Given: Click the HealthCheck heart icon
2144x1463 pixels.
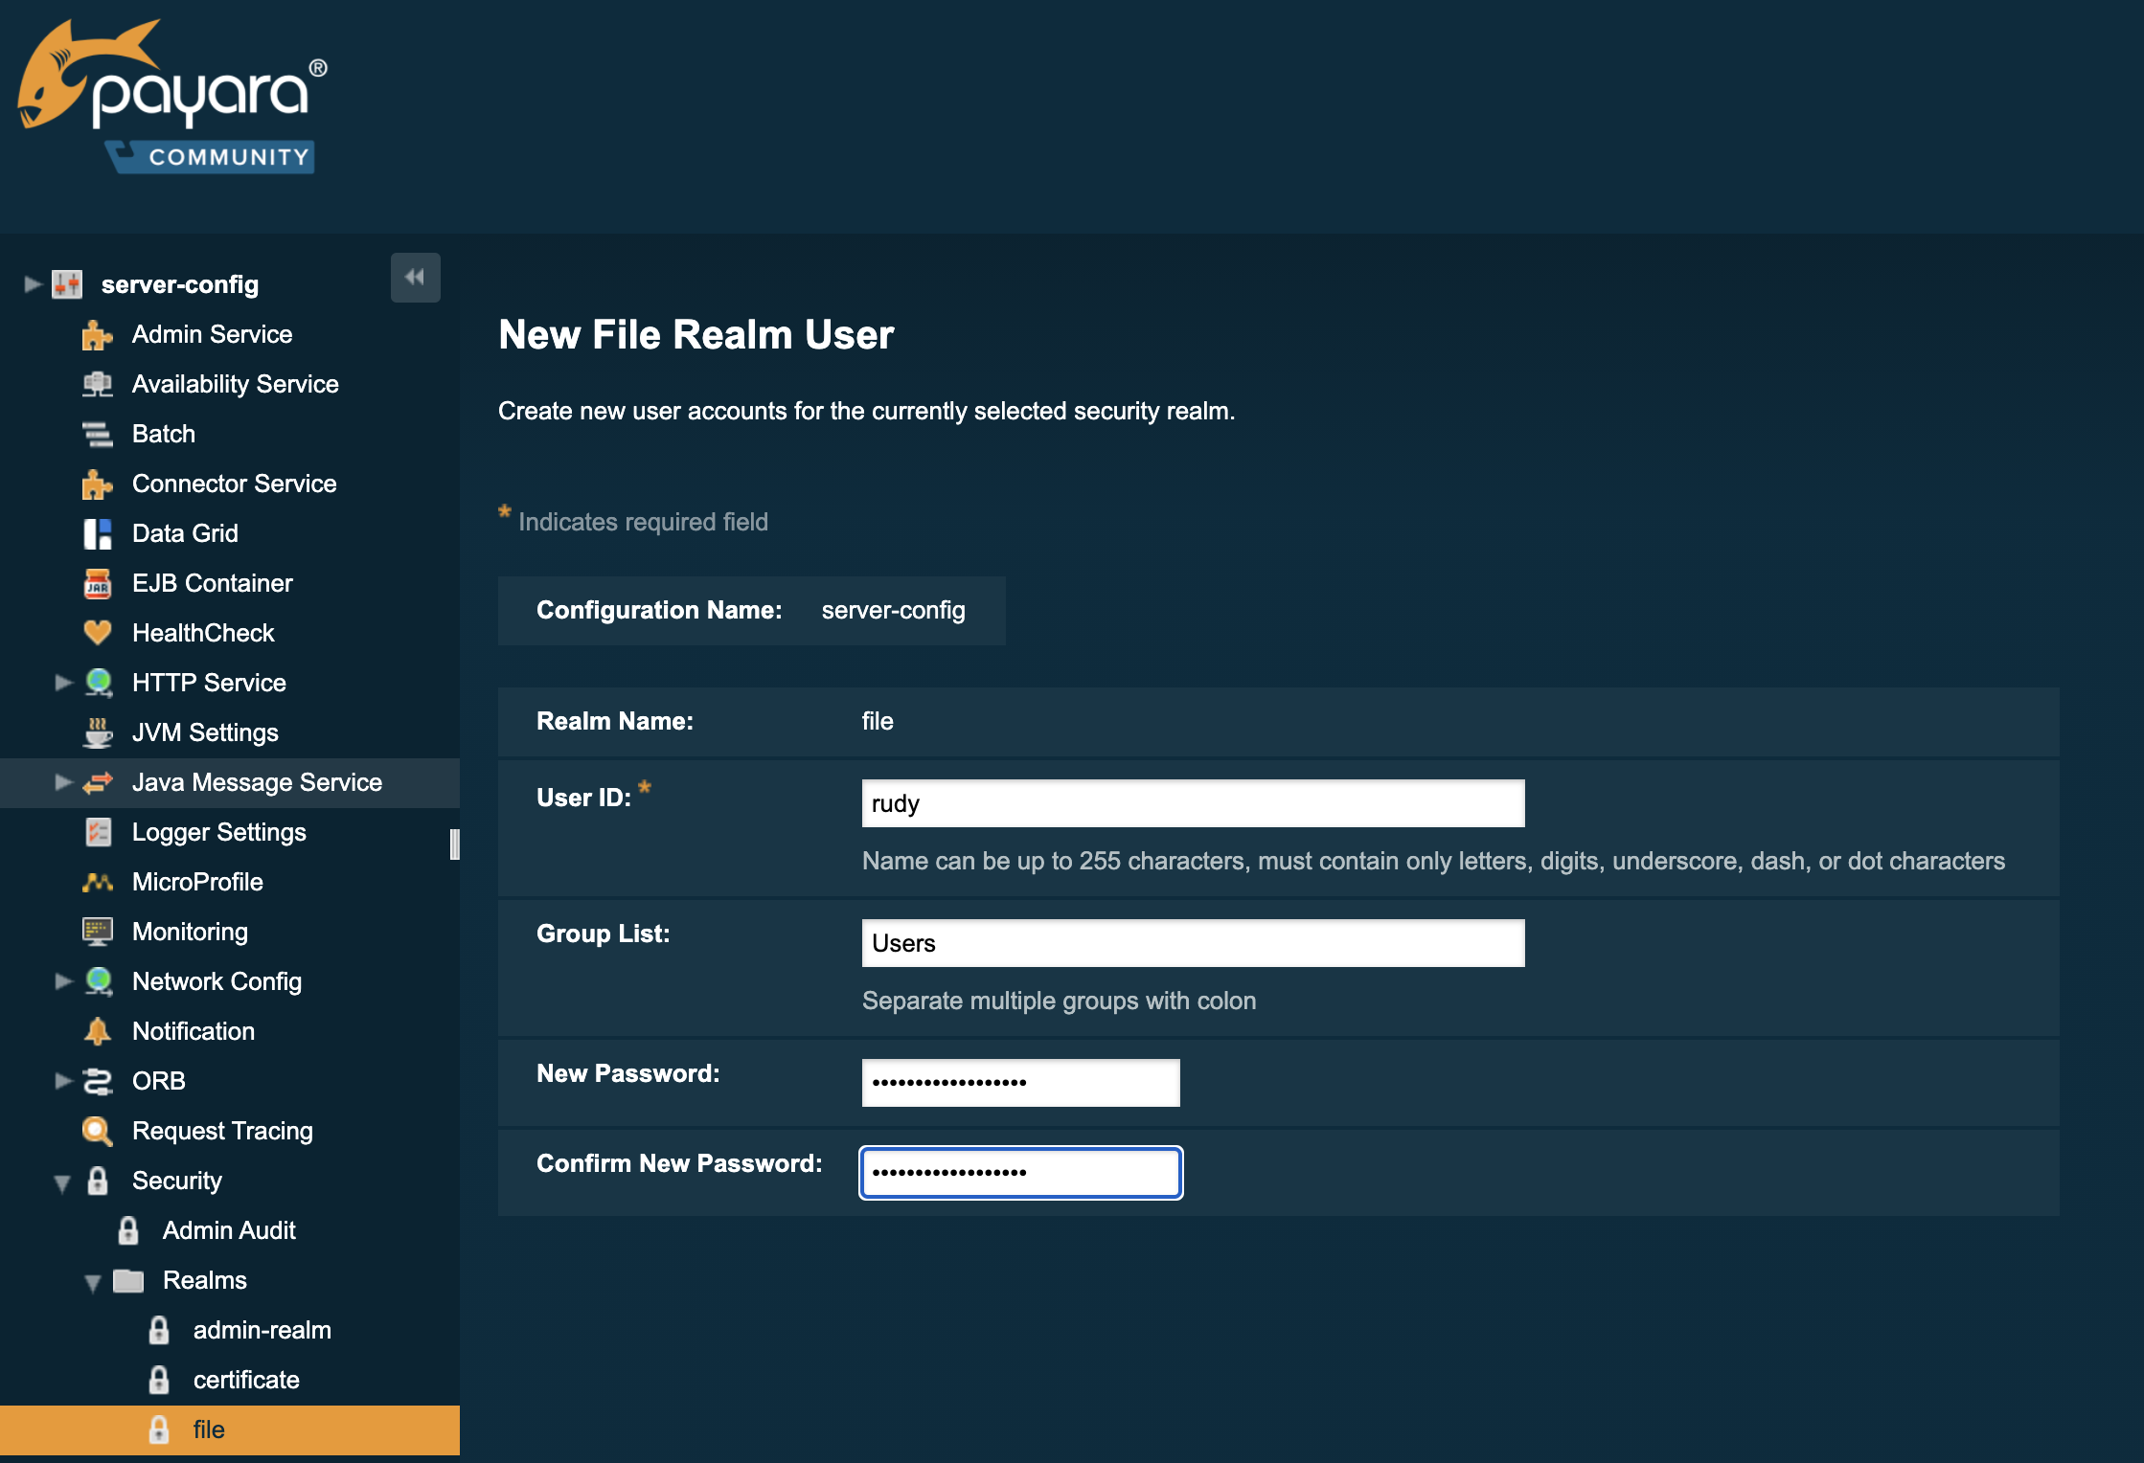Looking at the screenshot, I should coord(97,633).
